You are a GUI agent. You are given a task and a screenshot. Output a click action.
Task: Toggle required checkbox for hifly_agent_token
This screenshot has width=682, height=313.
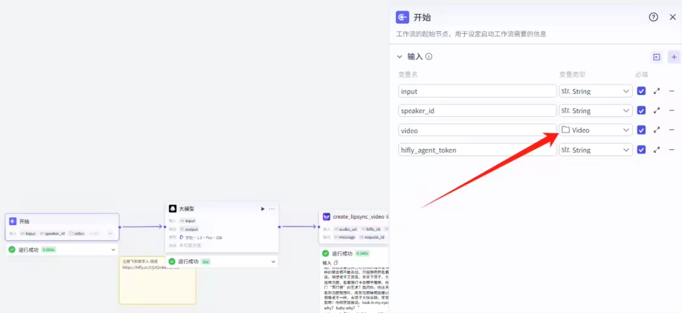point(641,150)
